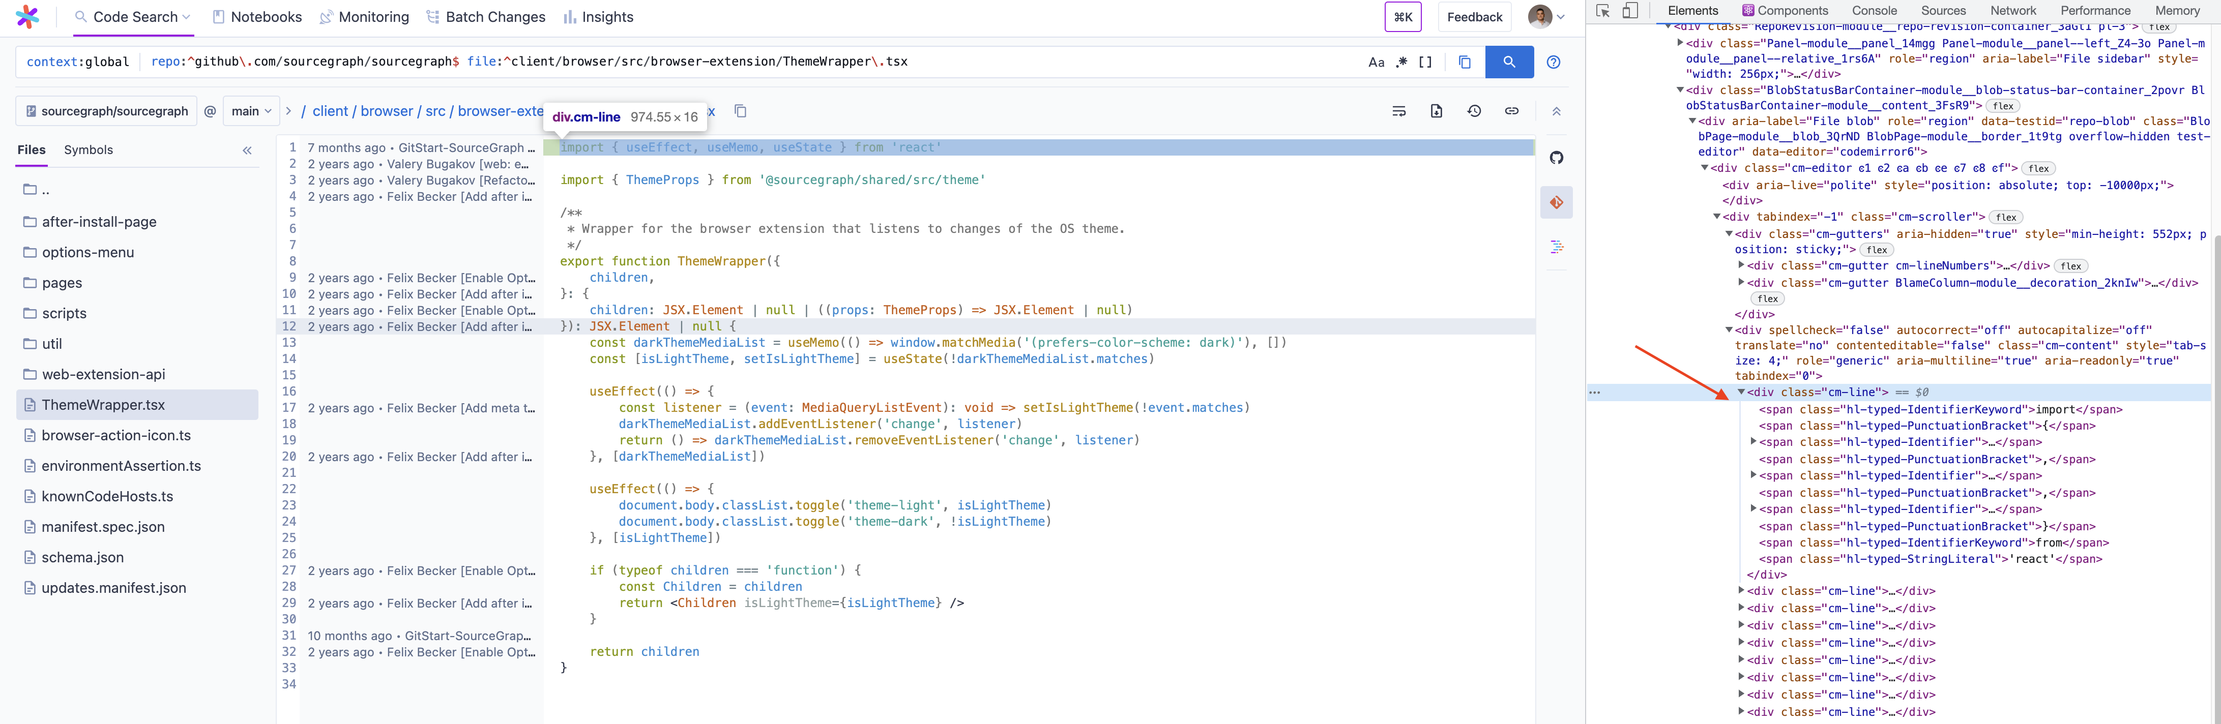Copy the search query to clipboard
This screenshot has height=724, width=2221.
click(x=1464, y=62)
